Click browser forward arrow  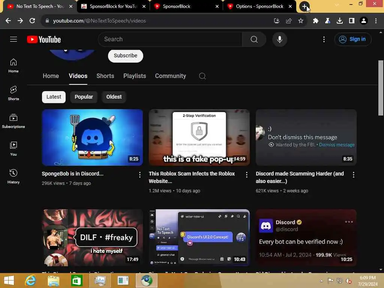[20, 21]
